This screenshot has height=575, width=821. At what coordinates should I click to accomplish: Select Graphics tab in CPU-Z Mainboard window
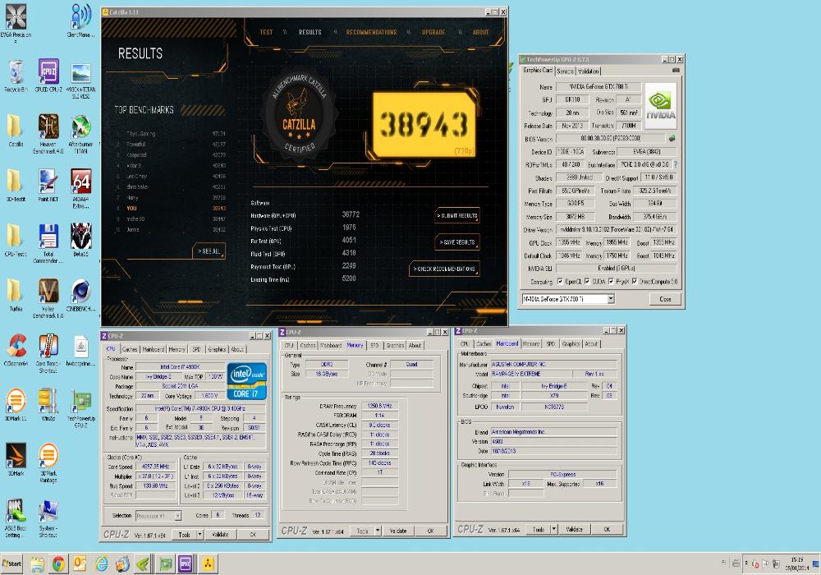(571, 344)
